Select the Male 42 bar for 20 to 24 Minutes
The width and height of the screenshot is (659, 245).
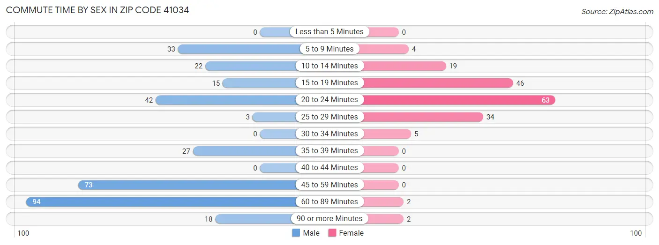226,100
